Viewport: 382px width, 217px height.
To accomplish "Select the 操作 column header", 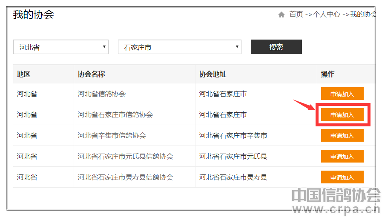I will tap(327, 74).
